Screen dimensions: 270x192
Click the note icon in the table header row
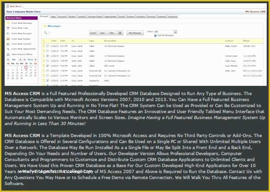(43, 41)
